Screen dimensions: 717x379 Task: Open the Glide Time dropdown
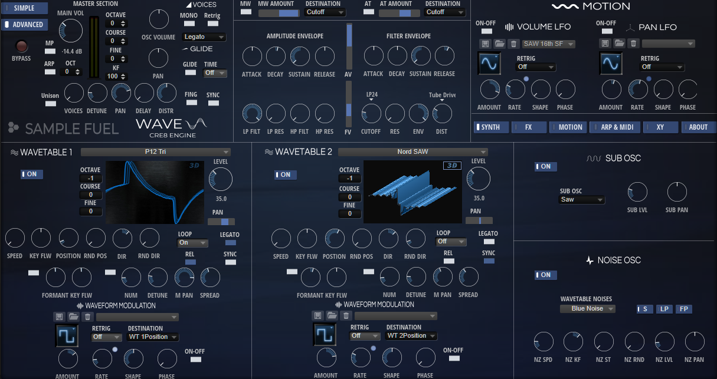pyautogui.click(x=215, y=73)
